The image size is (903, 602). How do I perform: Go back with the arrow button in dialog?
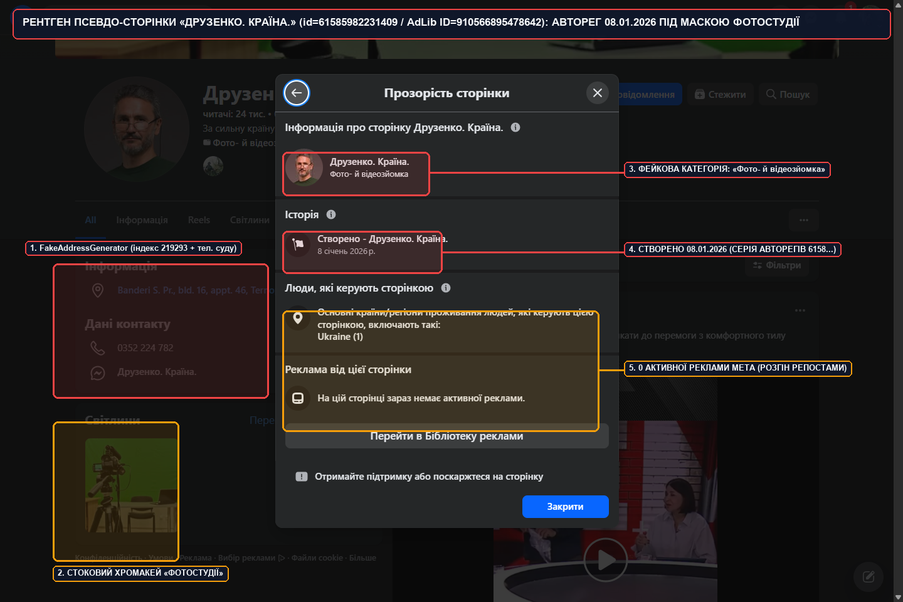tap(297, 93)
